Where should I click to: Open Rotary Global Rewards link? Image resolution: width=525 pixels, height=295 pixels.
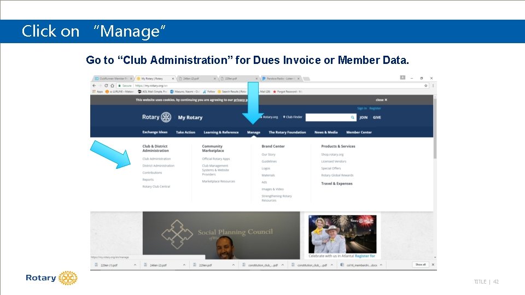pyautogui.click(x=337, y=175)
